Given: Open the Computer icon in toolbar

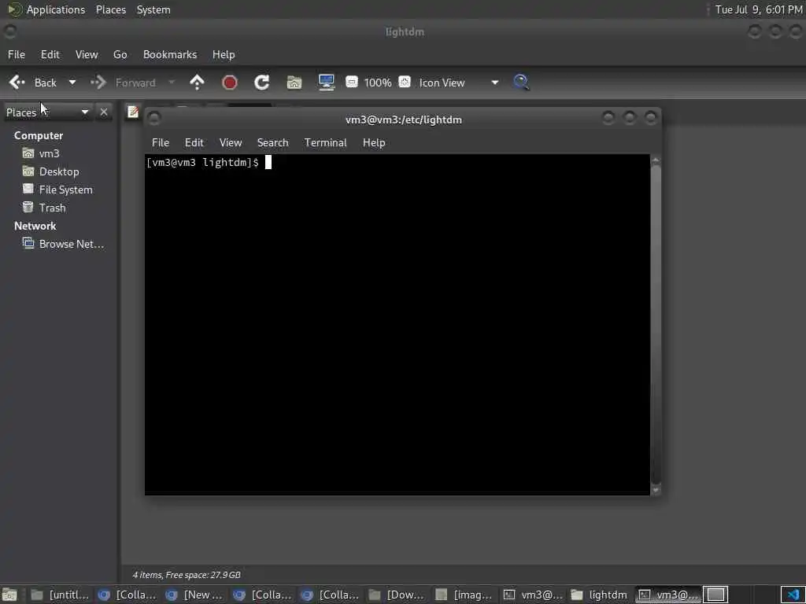Looking at the screenshot, I should pyautogui.click(x=327, y=82).
